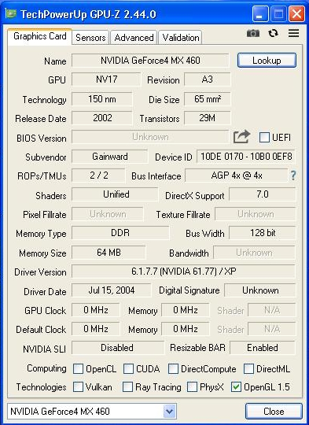Viewport: 309px width, 425px height.
Task: Click the Driver Version field 6.1.7.7
Action: [x=183, y=272]
